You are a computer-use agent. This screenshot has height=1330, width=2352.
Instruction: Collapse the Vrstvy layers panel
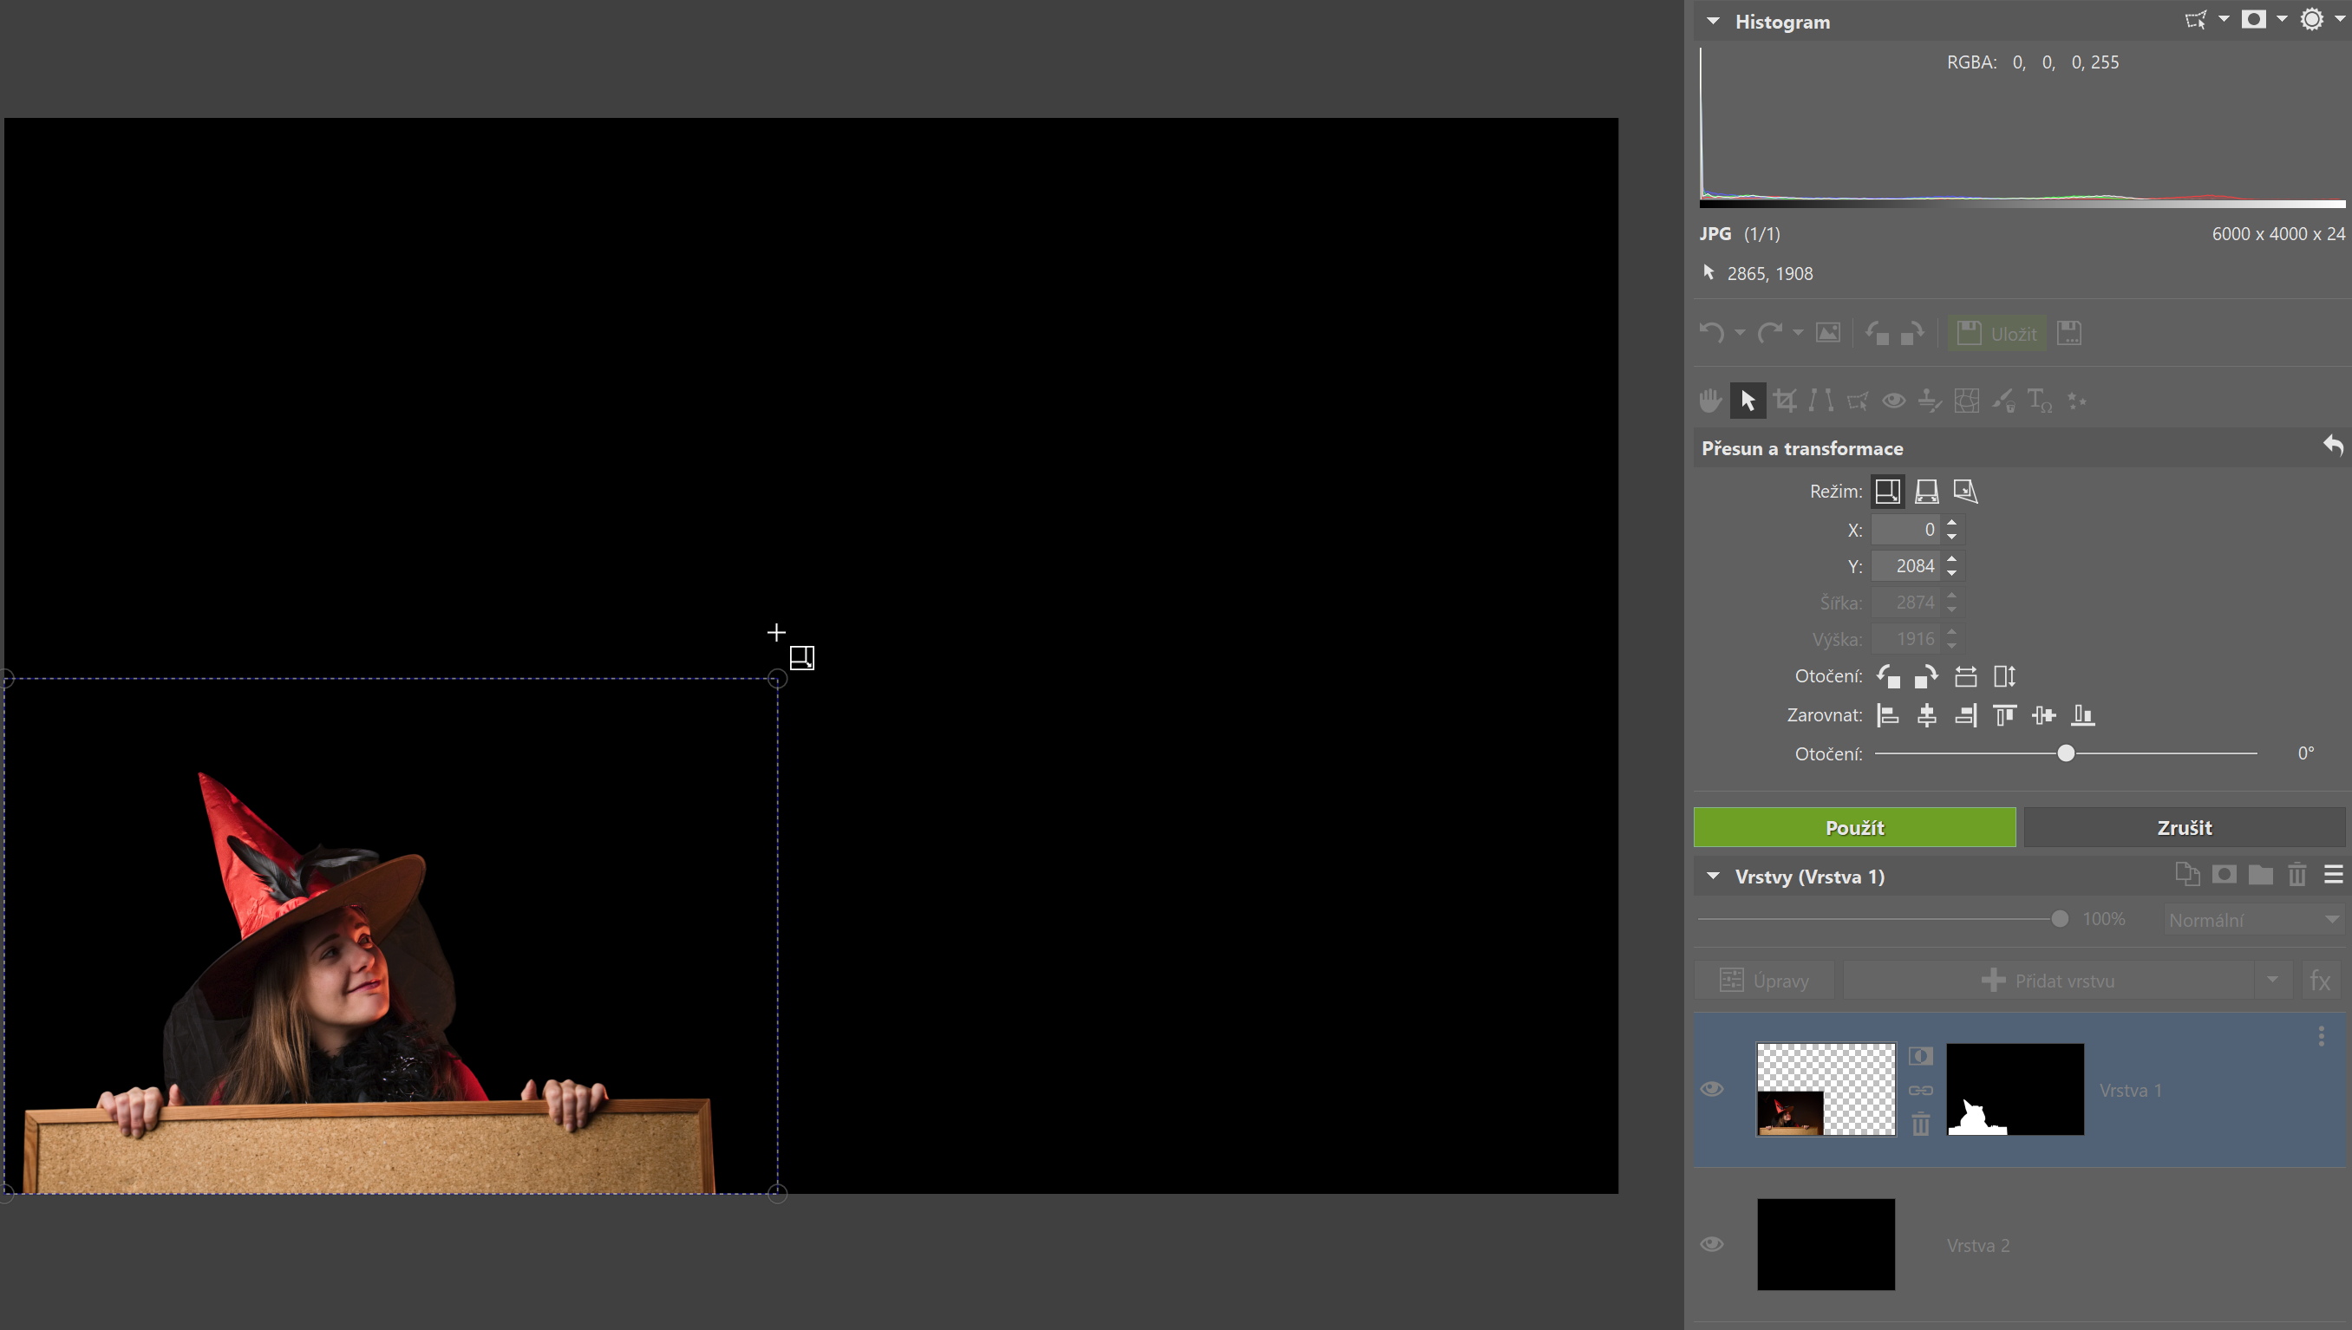(x=1714, y=877)
